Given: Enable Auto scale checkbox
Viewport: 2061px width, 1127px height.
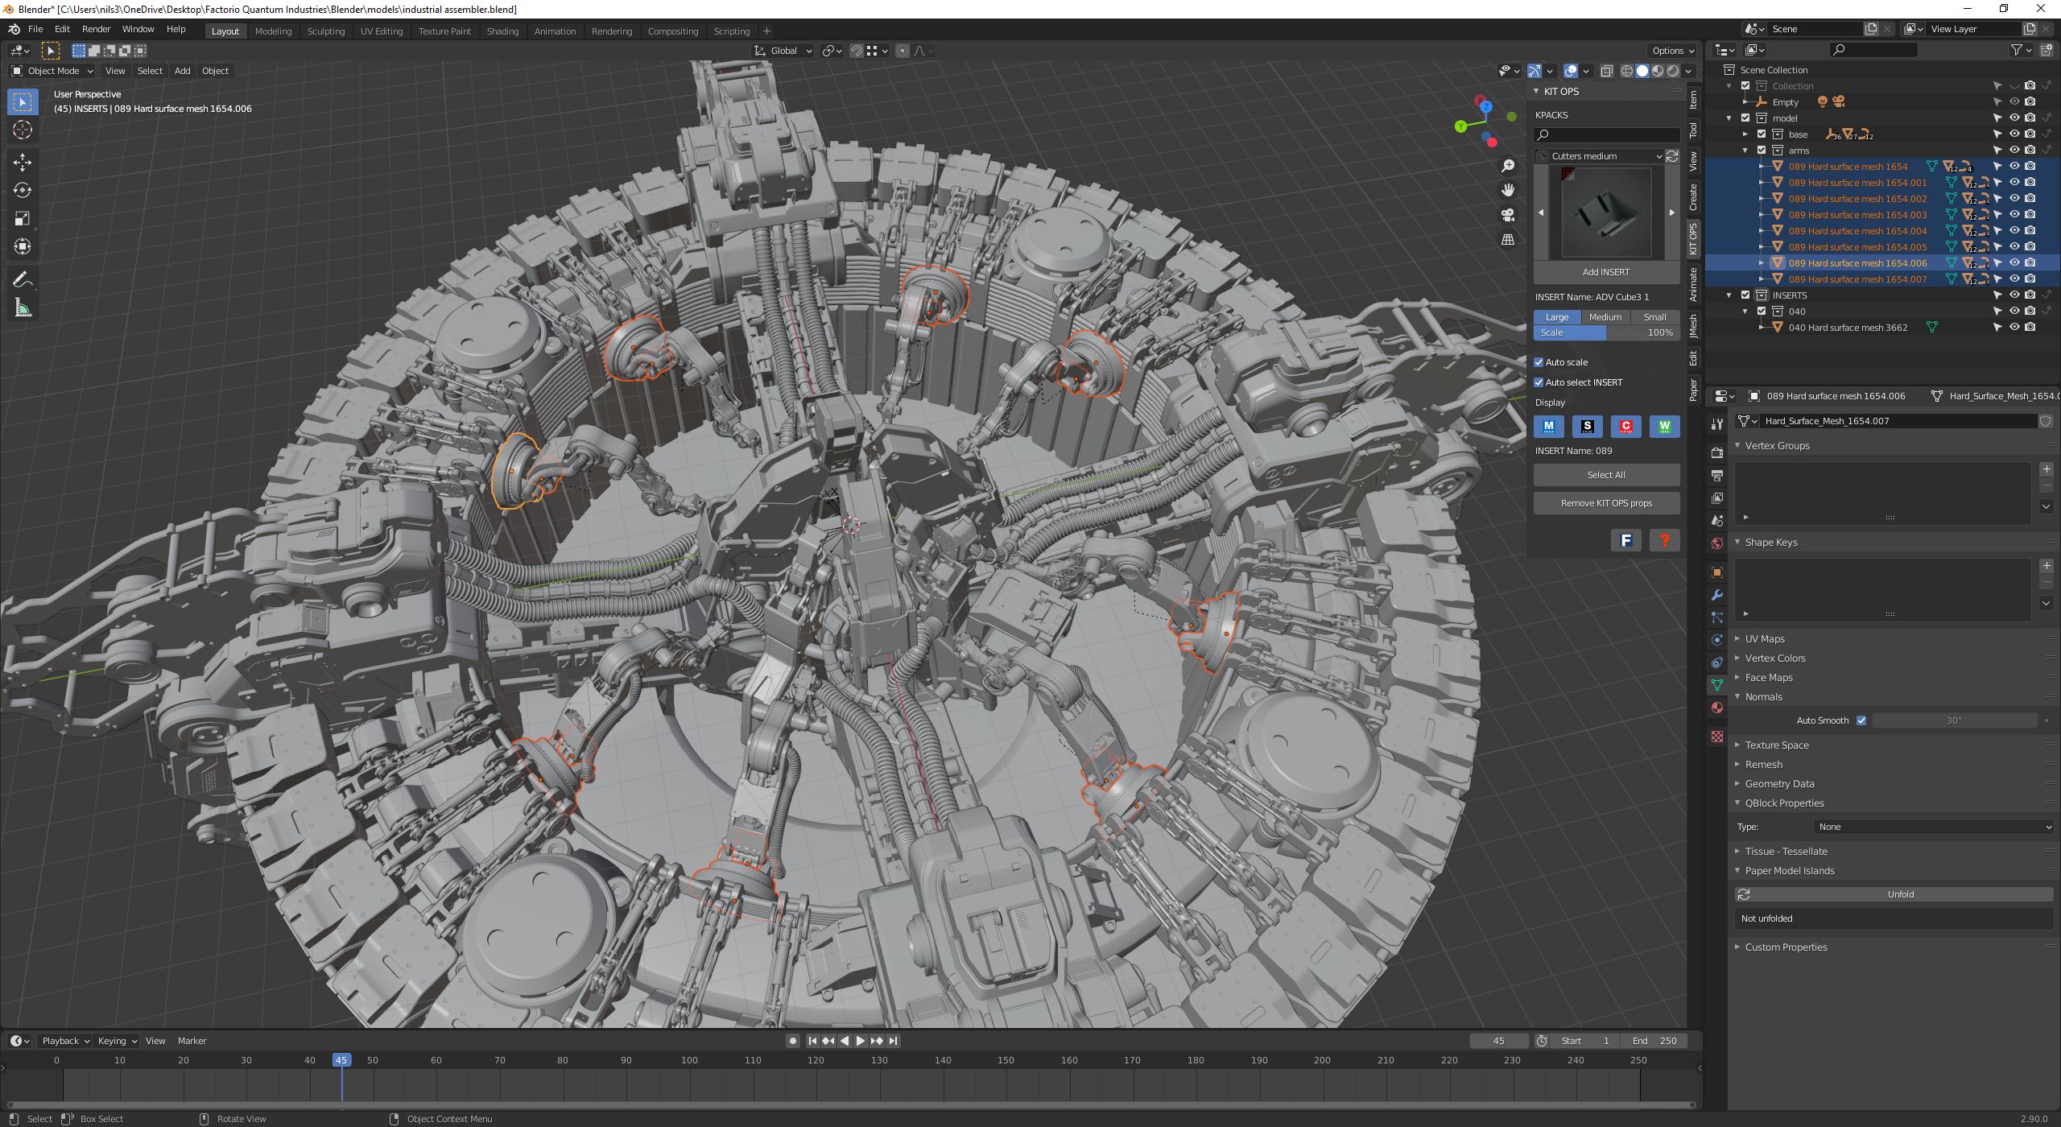Looking at the screenshot, I should click(1539, 362).
